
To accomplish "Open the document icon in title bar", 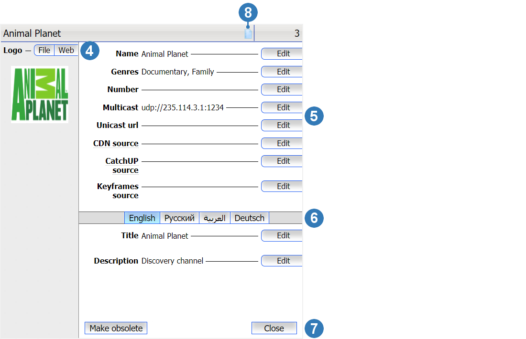I will (248, 33).
